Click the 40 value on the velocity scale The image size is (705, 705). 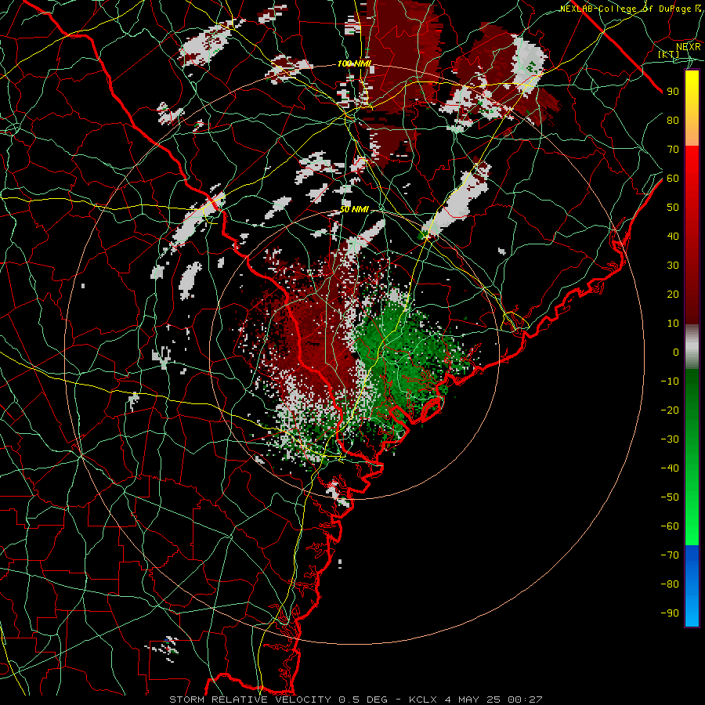click(673, 236)
